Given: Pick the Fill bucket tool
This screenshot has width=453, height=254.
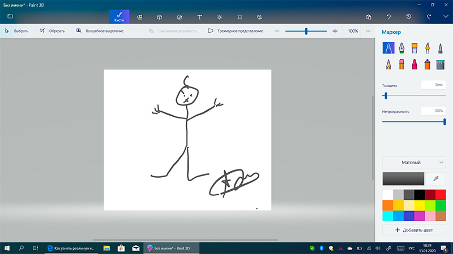Looking at the screenshot, I should [x=441, y=64].
